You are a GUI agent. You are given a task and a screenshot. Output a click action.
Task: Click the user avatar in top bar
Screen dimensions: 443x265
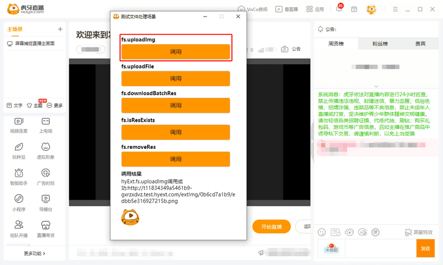pos(371,9)
